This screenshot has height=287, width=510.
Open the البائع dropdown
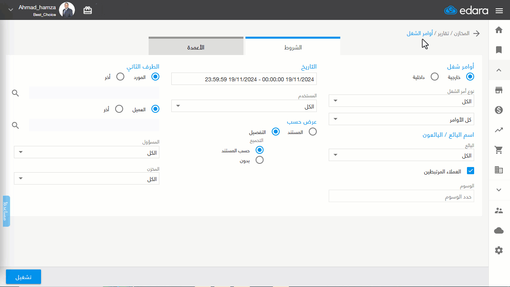tap(401, 155)
